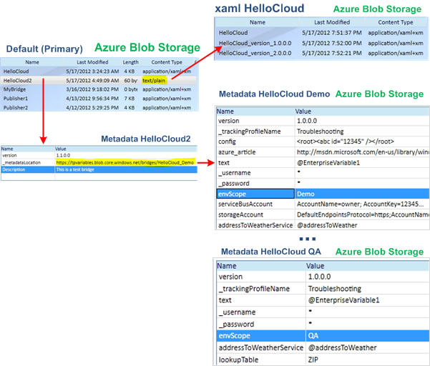Click the azure_article msdn URL value
Screen dimensions: 430x366
[x=363, y=152]
